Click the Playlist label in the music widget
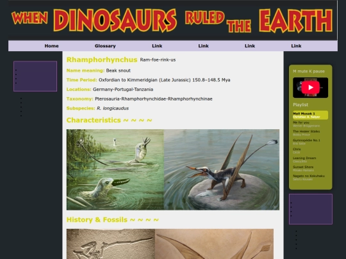Image resolution: width=346 pixels, height=259 pixels. tap(301, 105)
